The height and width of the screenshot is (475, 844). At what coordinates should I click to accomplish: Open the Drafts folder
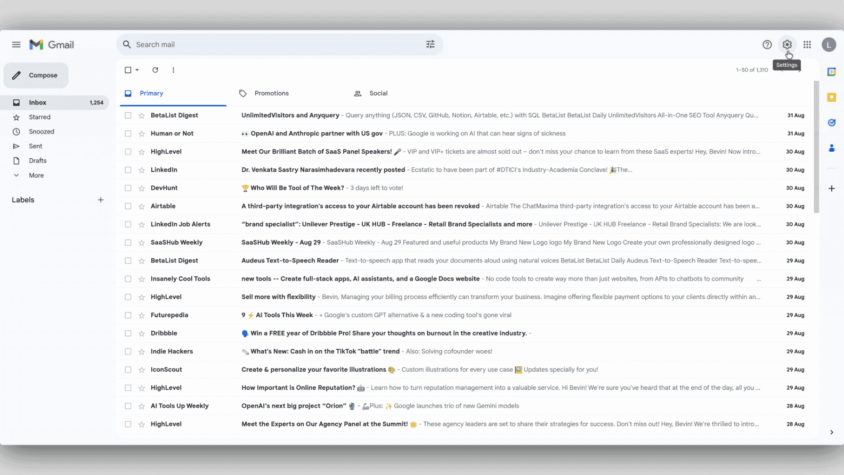pos(55,161)
